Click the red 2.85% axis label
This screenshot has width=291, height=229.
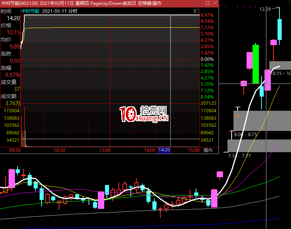point(207,47)
